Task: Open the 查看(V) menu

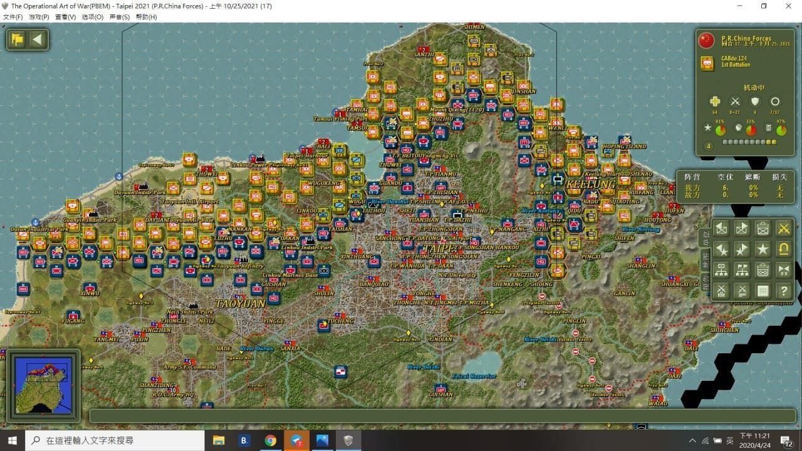Action: 65,17
